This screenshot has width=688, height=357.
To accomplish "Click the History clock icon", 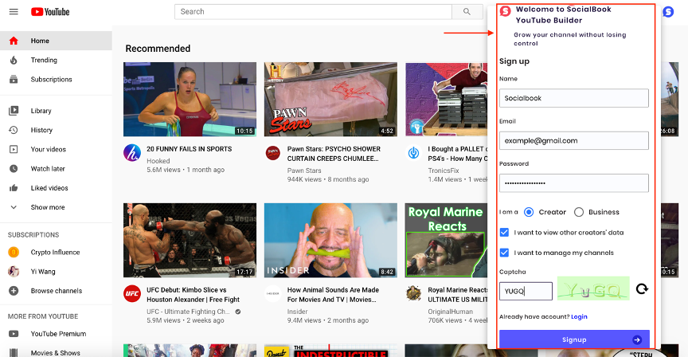I will tap(14, 130).
